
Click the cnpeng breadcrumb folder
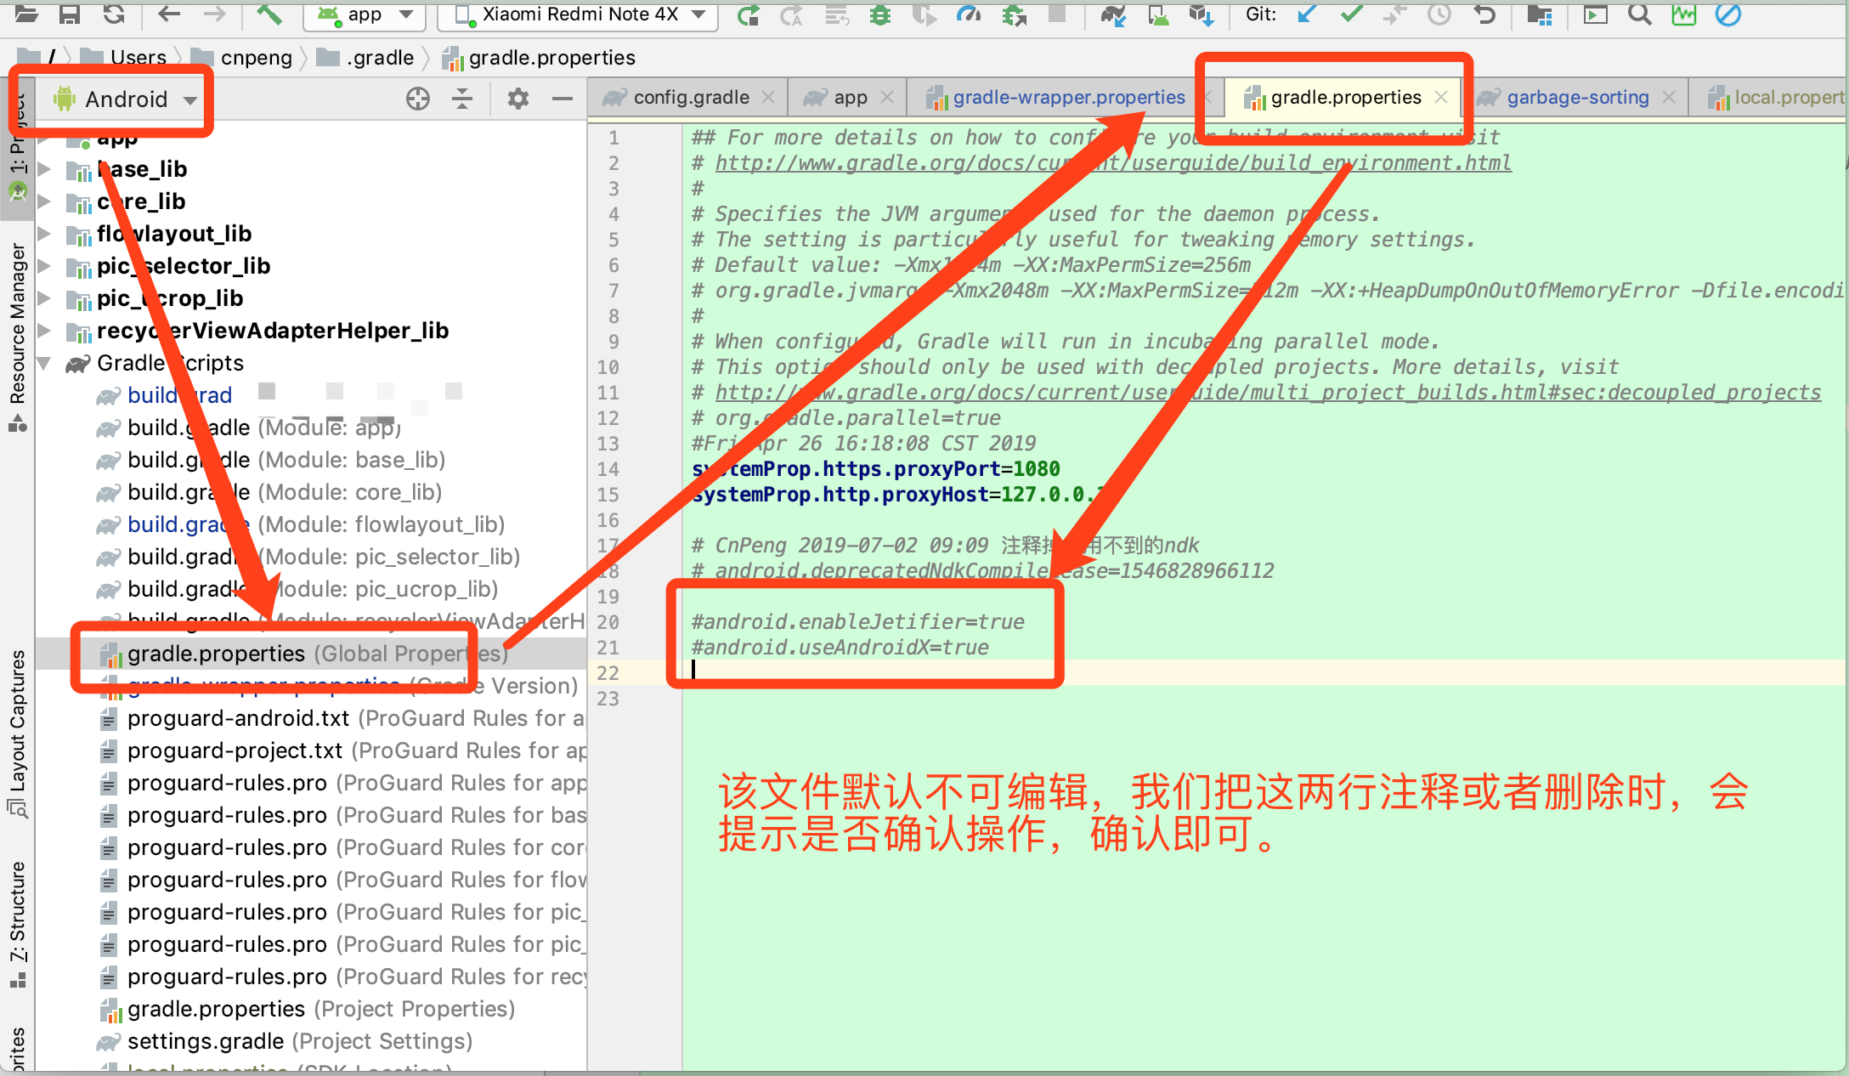(x=243, y=58)
